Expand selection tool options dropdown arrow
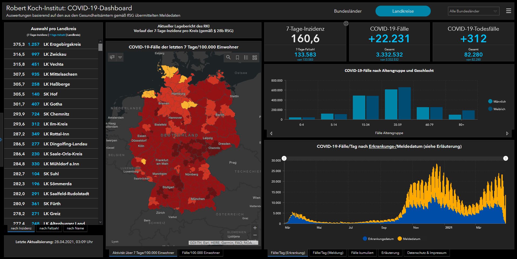The image size is (517, 259). pos(120,57)
